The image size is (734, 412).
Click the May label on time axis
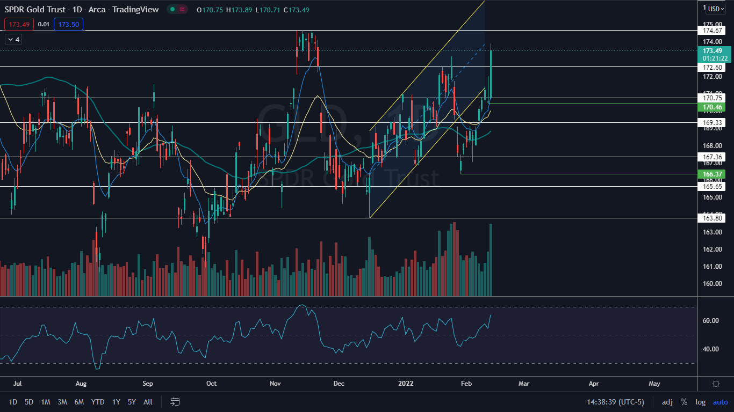pyautogui.click(x=654, y=384)
